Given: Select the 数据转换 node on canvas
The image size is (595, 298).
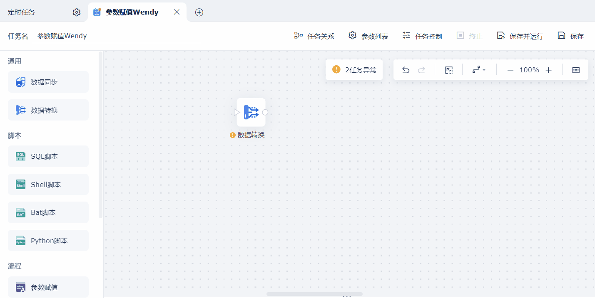Looking at the screenshot, I should (x=251, y=112).
